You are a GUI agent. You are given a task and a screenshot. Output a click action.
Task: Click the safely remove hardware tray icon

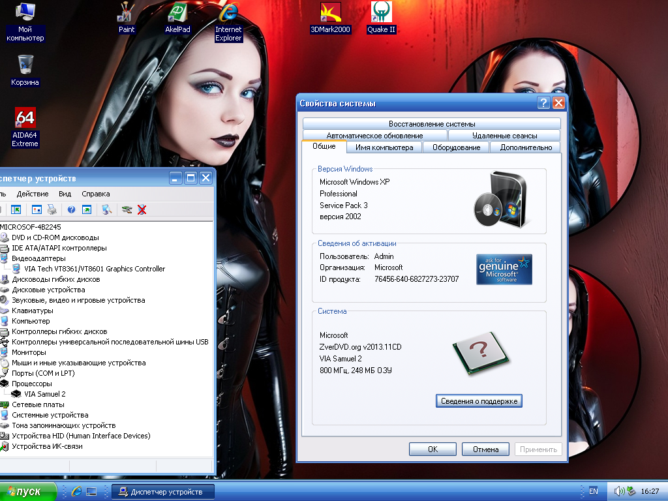click(631, 491)
